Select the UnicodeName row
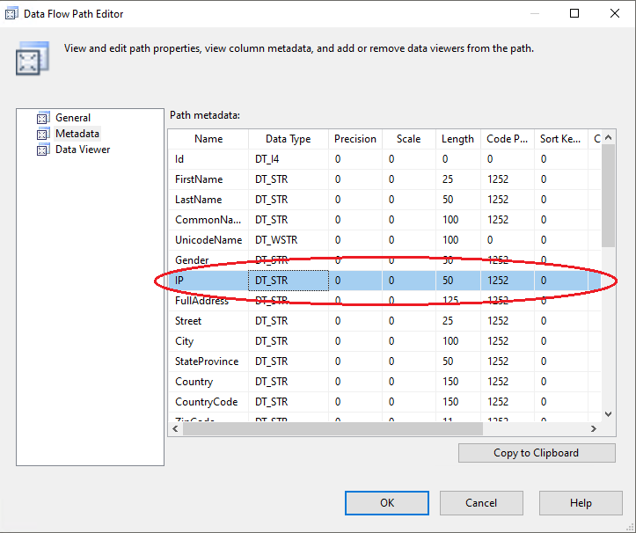636x533 pixels. point(208,240)
